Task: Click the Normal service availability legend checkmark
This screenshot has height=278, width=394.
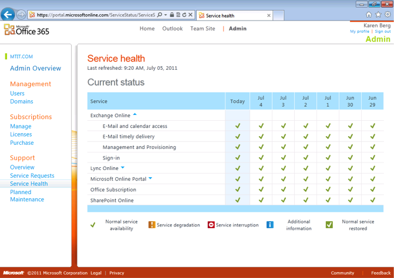Action: [x=93, y=225]
